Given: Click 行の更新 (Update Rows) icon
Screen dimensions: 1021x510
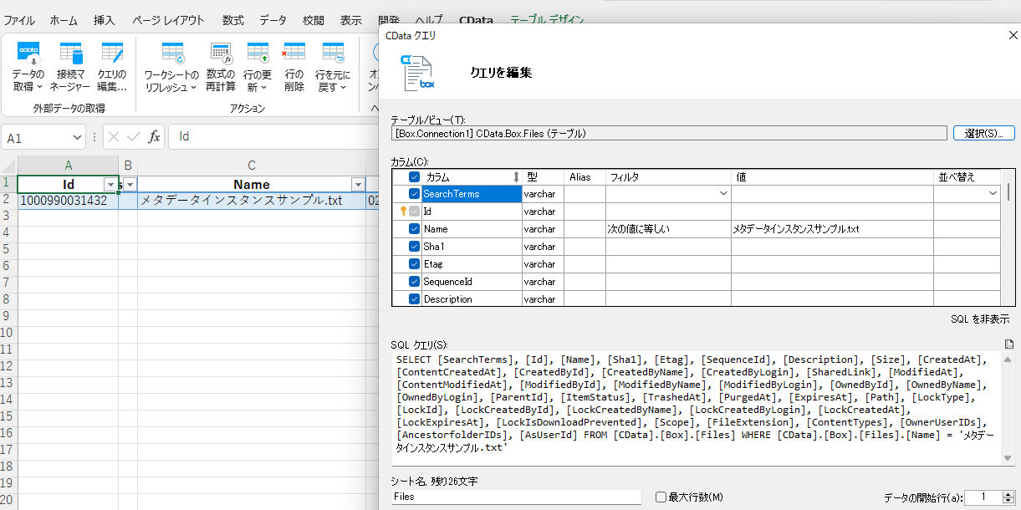Looking at the screenshot, I should 258,67.
